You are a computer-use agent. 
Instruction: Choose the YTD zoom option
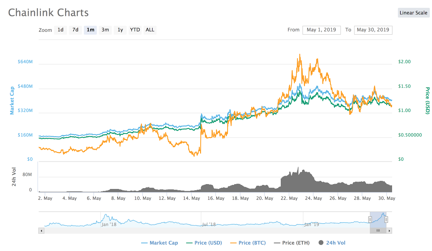click(135, 30)
